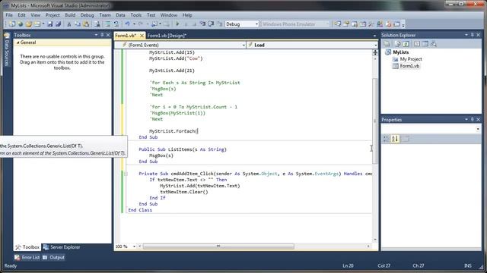Open Properties Window toolbar icon
Image resolution: width=487 pixels, height=273 pixels.
[x=346, y=24]
